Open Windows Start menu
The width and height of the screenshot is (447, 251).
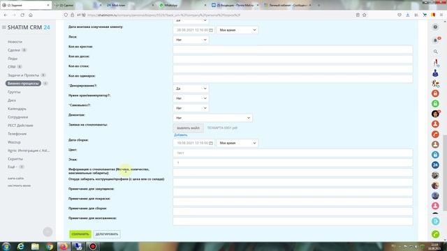click(x=6, y=246)
